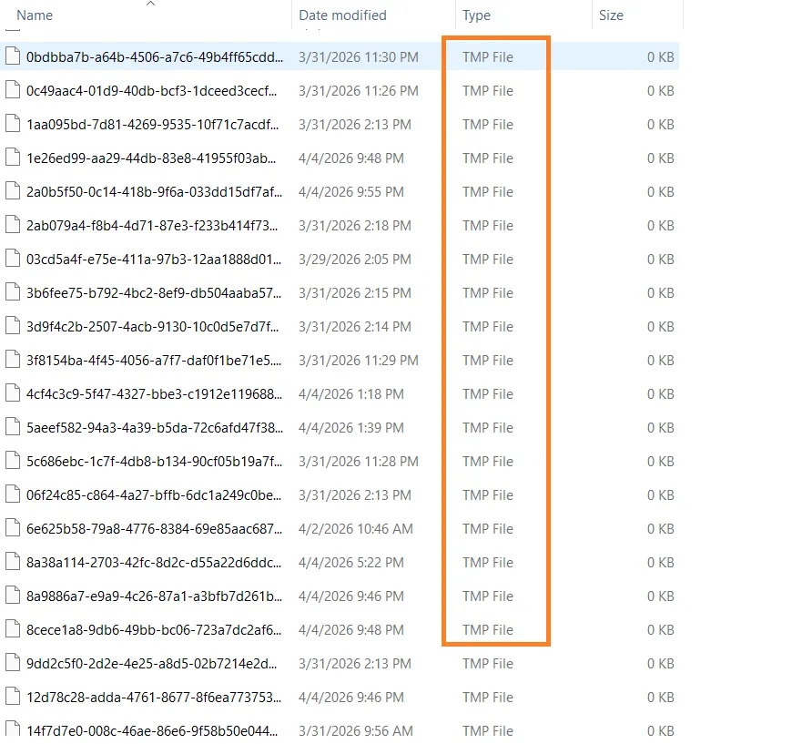
Task: Click the document icon for 1e26ed99 file
Action: 10,158
